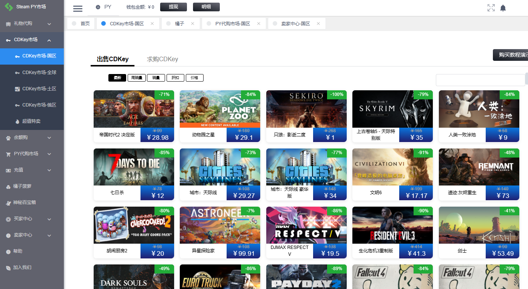Click the PY user avatar icon
This screenshot has height=289, width=528.
pos(98,7)
